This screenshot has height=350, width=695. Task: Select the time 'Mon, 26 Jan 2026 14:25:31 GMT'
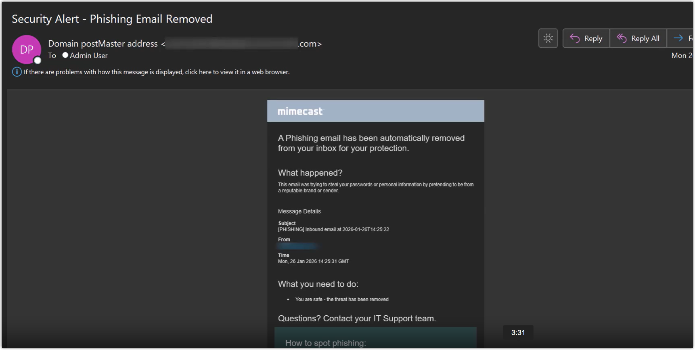click(x=313, y=261)
